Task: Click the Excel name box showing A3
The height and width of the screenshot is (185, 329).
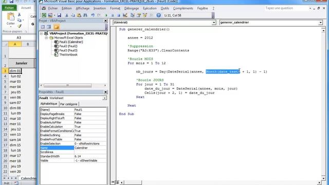Action: [x=19, y=38]
